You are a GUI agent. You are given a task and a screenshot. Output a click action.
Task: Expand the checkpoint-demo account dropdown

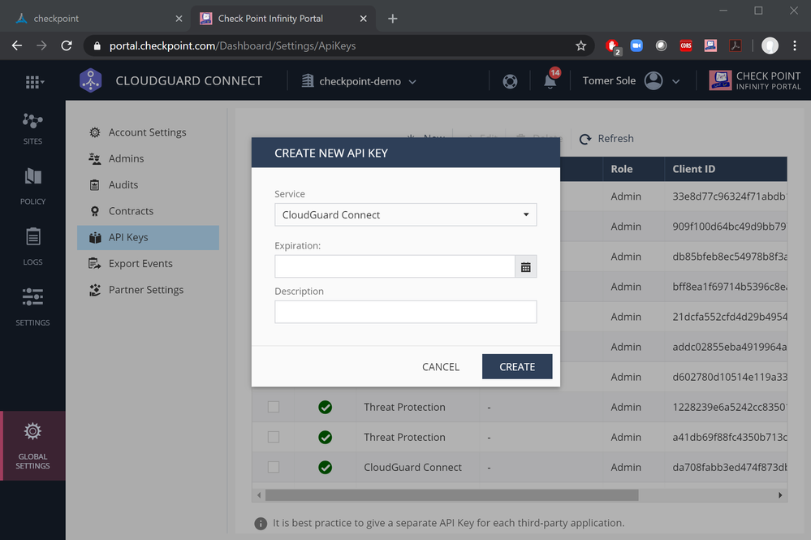(x=360, y=81)
